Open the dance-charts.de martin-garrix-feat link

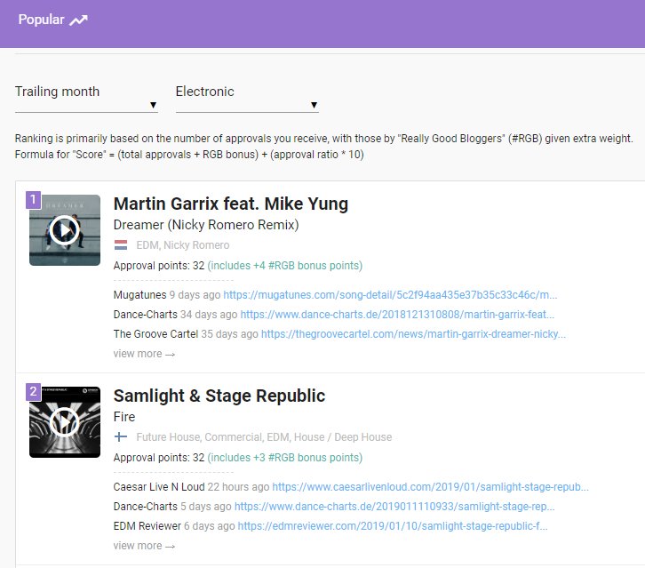pos(397,315)
